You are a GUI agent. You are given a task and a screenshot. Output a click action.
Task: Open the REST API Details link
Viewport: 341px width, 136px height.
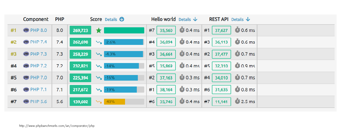click(x=237, y=19)
